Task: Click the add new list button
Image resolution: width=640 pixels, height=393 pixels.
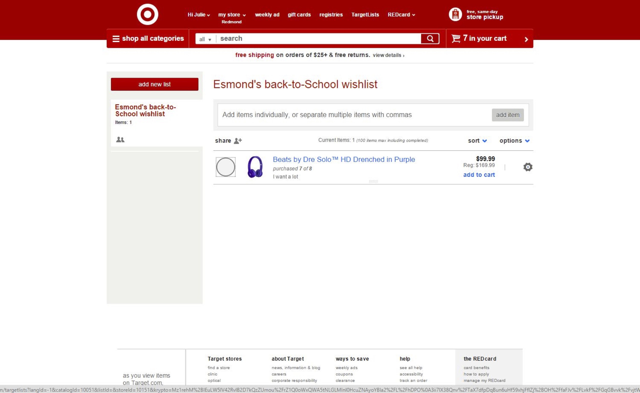Action: (154, 84)
